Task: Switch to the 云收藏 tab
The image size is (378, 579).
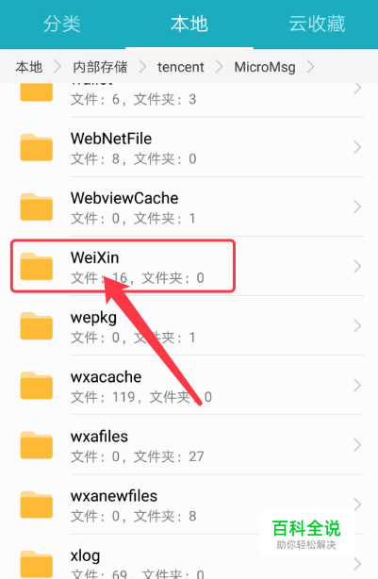Action: tap(317, 24)
